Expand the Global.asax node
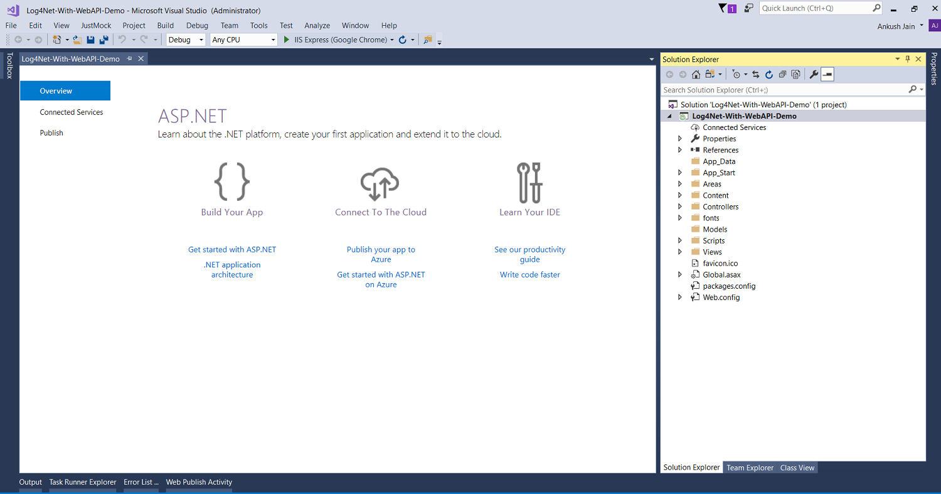The height and width of the screenshot is (494, 941). pos(680,274)
